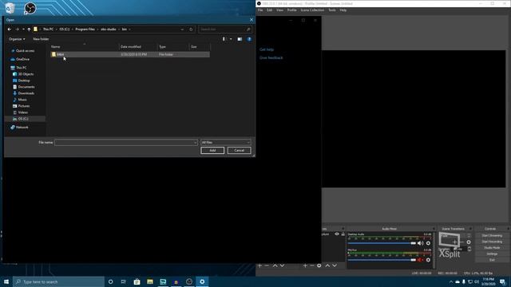Change the view layout icon in Open dialog

click(x=224, y=39)
